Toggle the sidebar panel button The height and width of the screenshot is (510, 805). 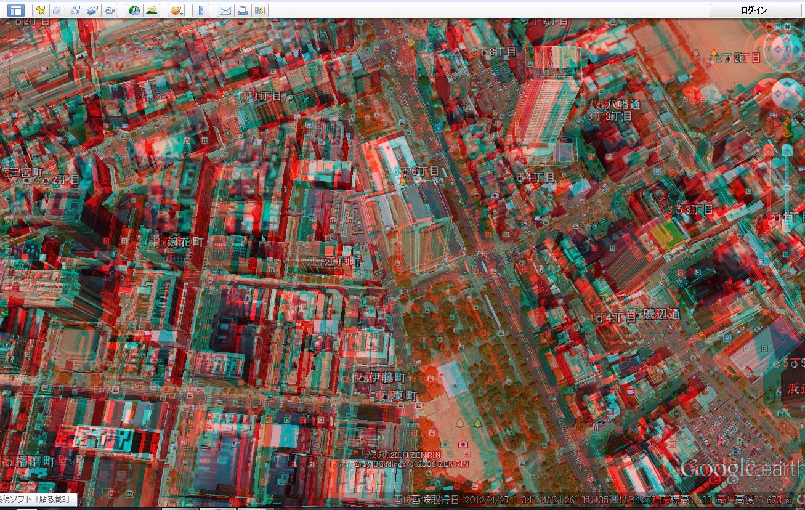pyautogui.click(x=15, y=10)
